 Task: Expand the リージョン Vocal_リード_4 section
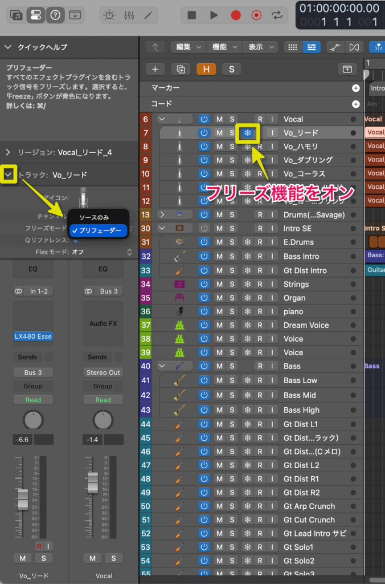click(8, 152)
